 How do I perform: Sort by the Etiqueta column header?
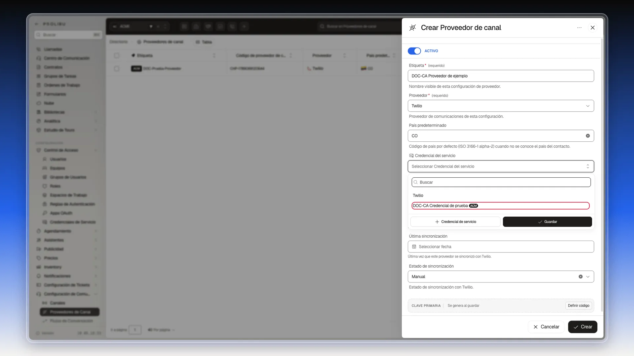(x=145, y=55)
